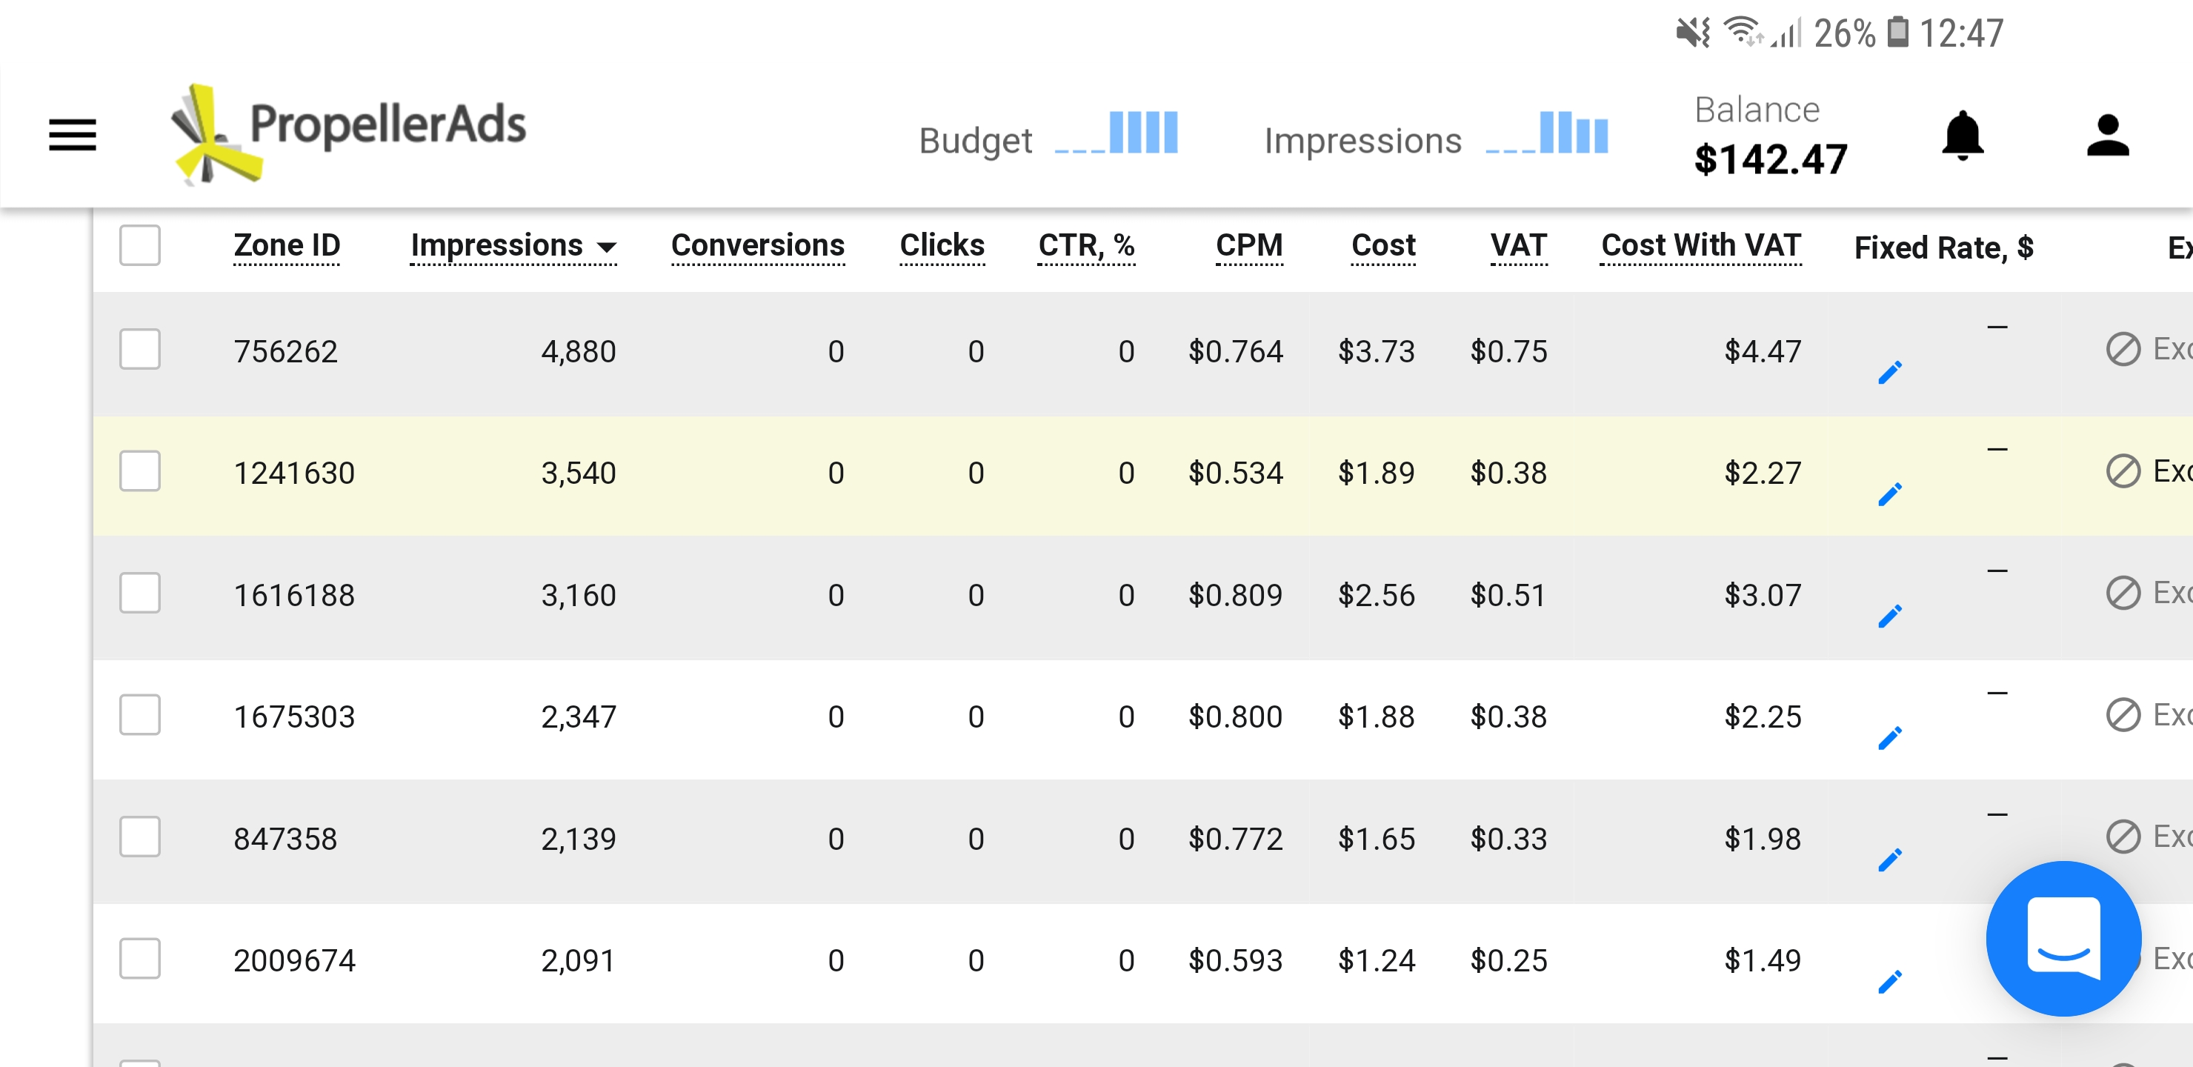Tap the battery icon in status bar
The width and height of the screenshot is (2193, 1067).
1897,33
